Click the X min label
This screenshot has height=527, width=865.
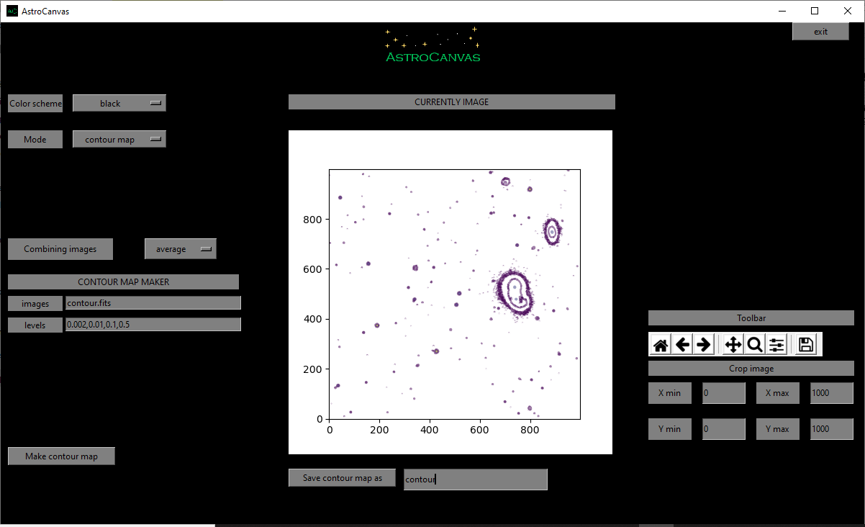pyautogui.click(x=670, y=393)
